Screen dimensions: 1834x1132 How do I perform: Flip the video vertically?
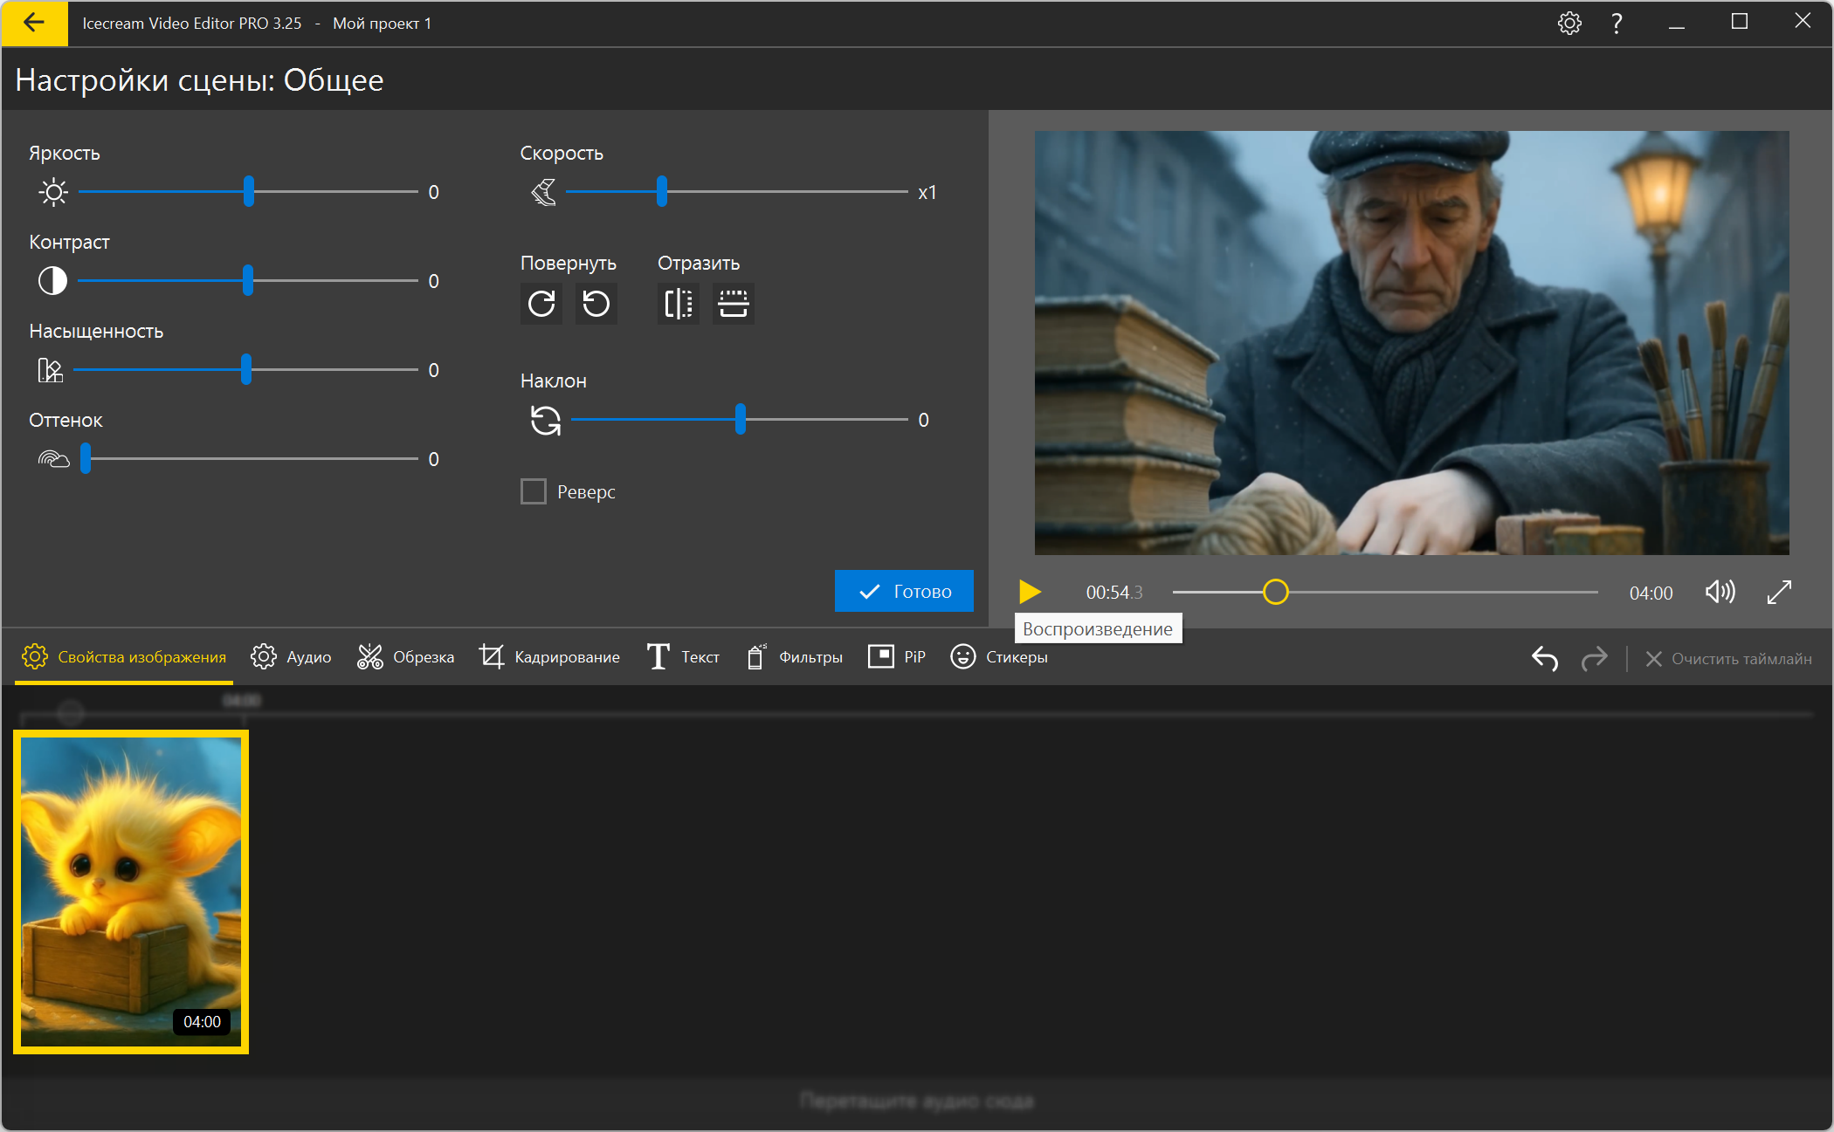(x=733, y=304)
